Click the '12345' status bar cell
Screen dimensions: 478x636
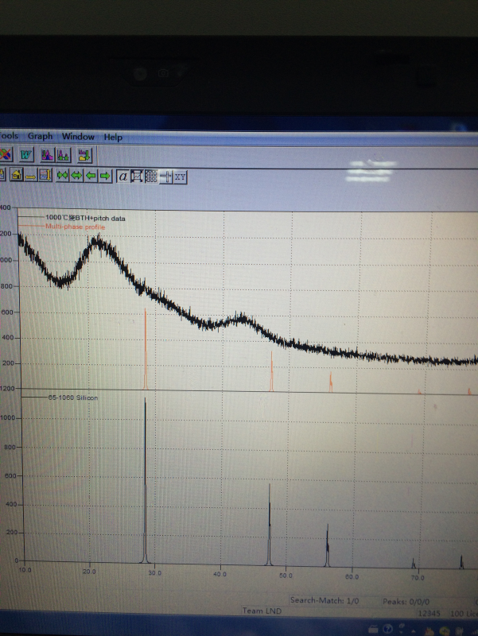pyautogui.click(x=429, y=613)
